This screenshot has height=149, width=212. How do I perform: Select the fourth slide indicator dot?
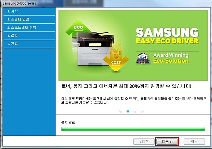point(142,111)
